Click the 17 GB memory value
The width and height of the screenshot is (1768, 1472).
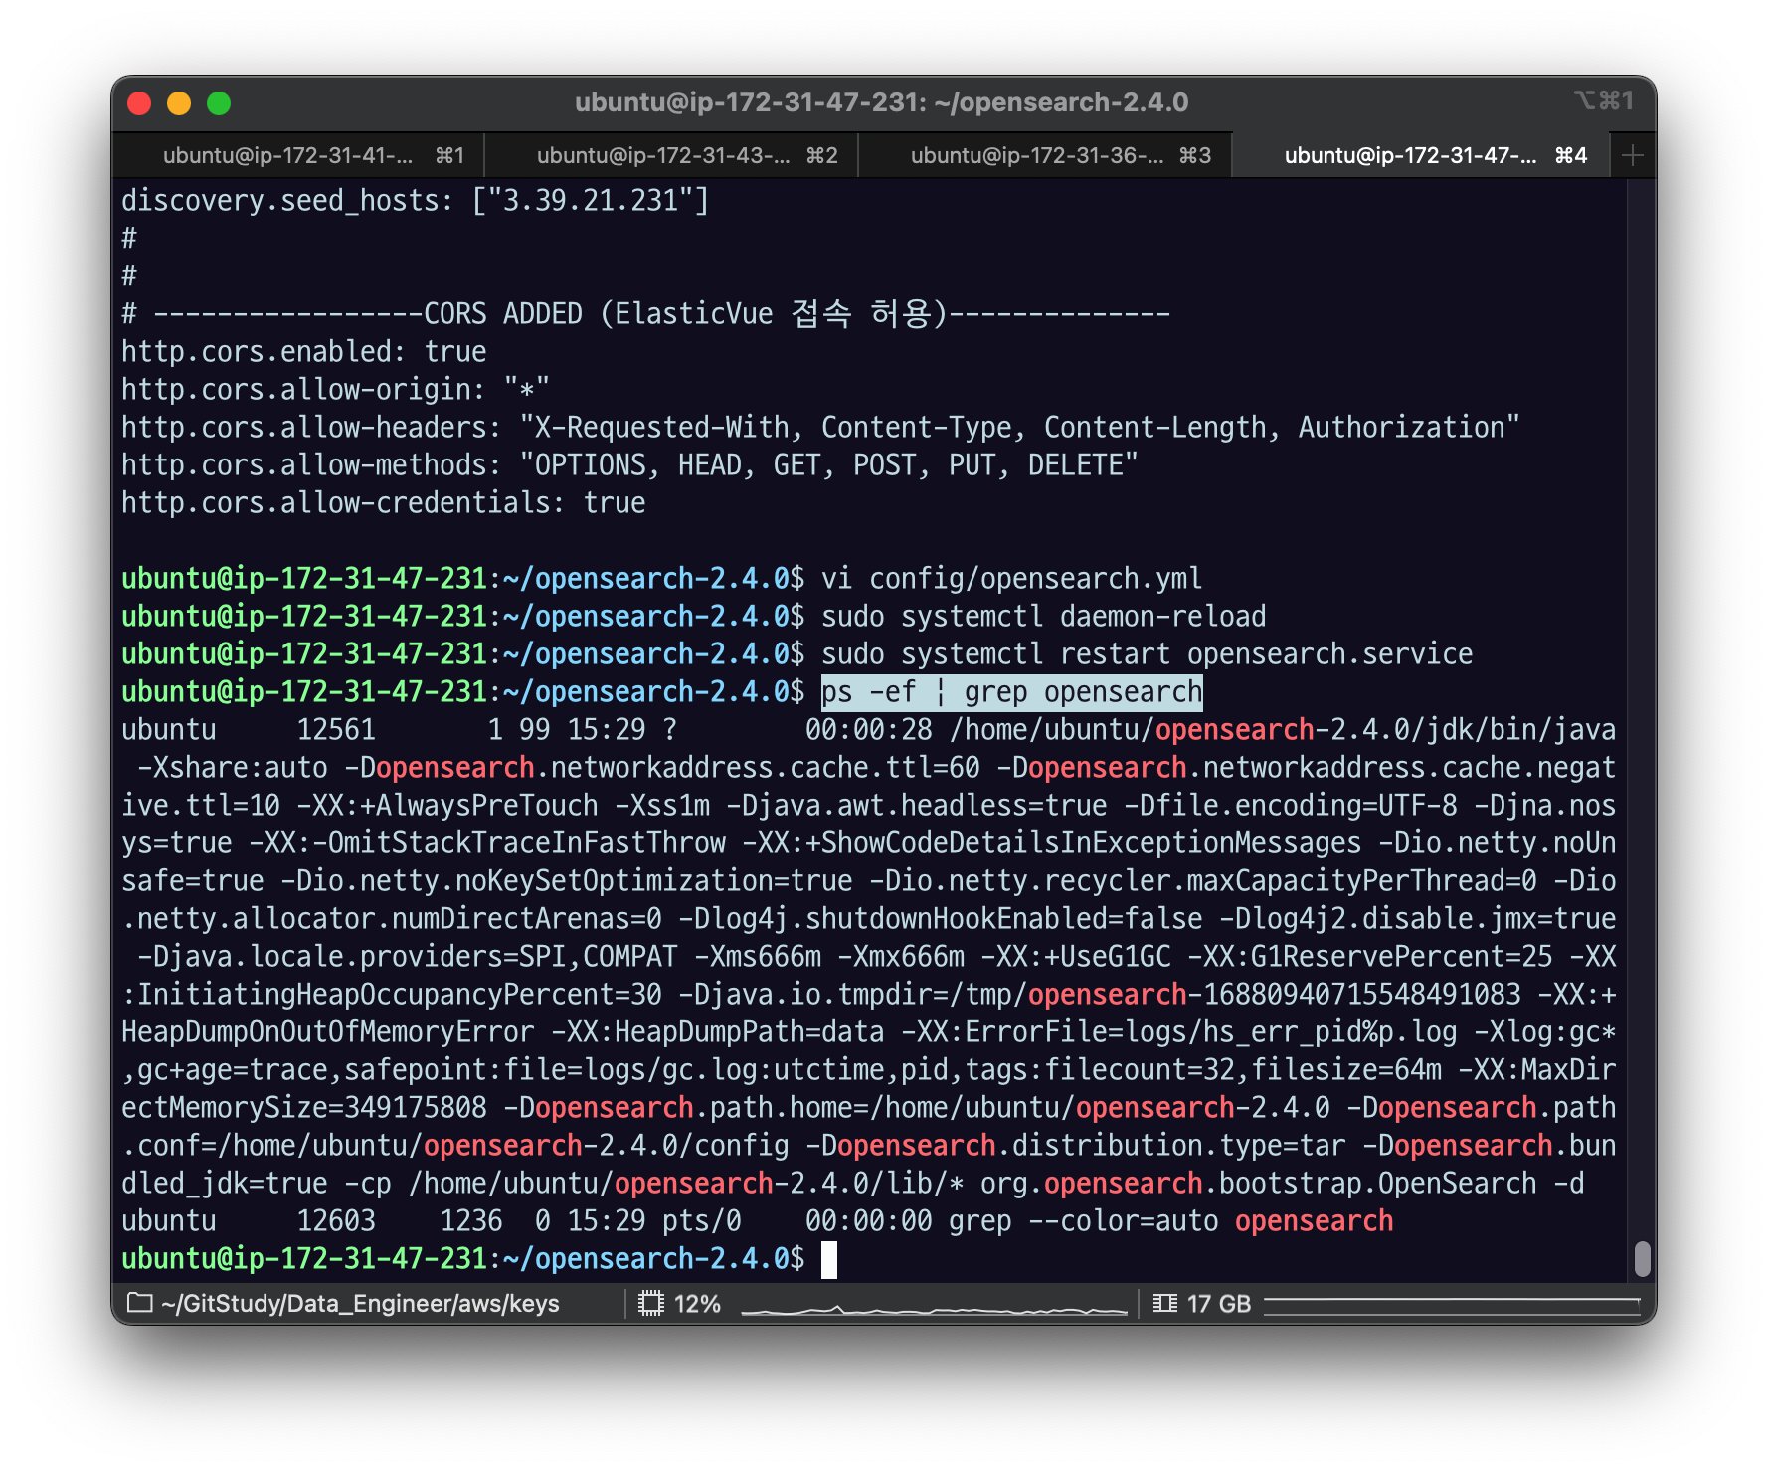click(x=1218, y=1303)
